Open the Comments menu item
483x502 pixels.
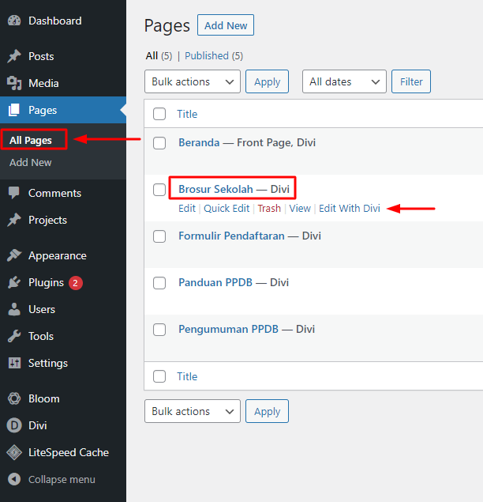(x=63, y=193)
